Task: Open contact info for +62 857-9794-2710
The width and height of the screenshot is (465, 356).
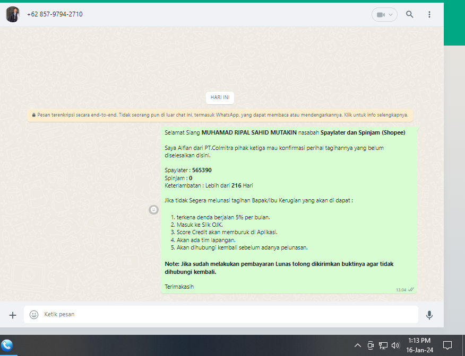Action: 55,14
